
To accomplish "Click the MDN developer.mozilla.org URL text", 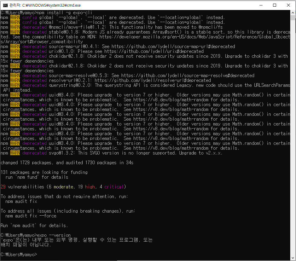I will [145, 39].
